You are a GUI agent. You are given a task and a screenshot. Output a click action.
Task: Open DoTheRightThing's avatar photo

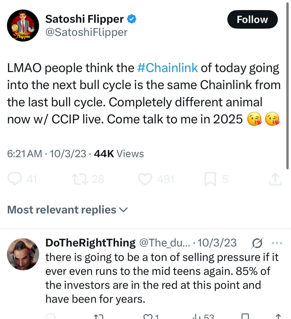coord(23,254)
